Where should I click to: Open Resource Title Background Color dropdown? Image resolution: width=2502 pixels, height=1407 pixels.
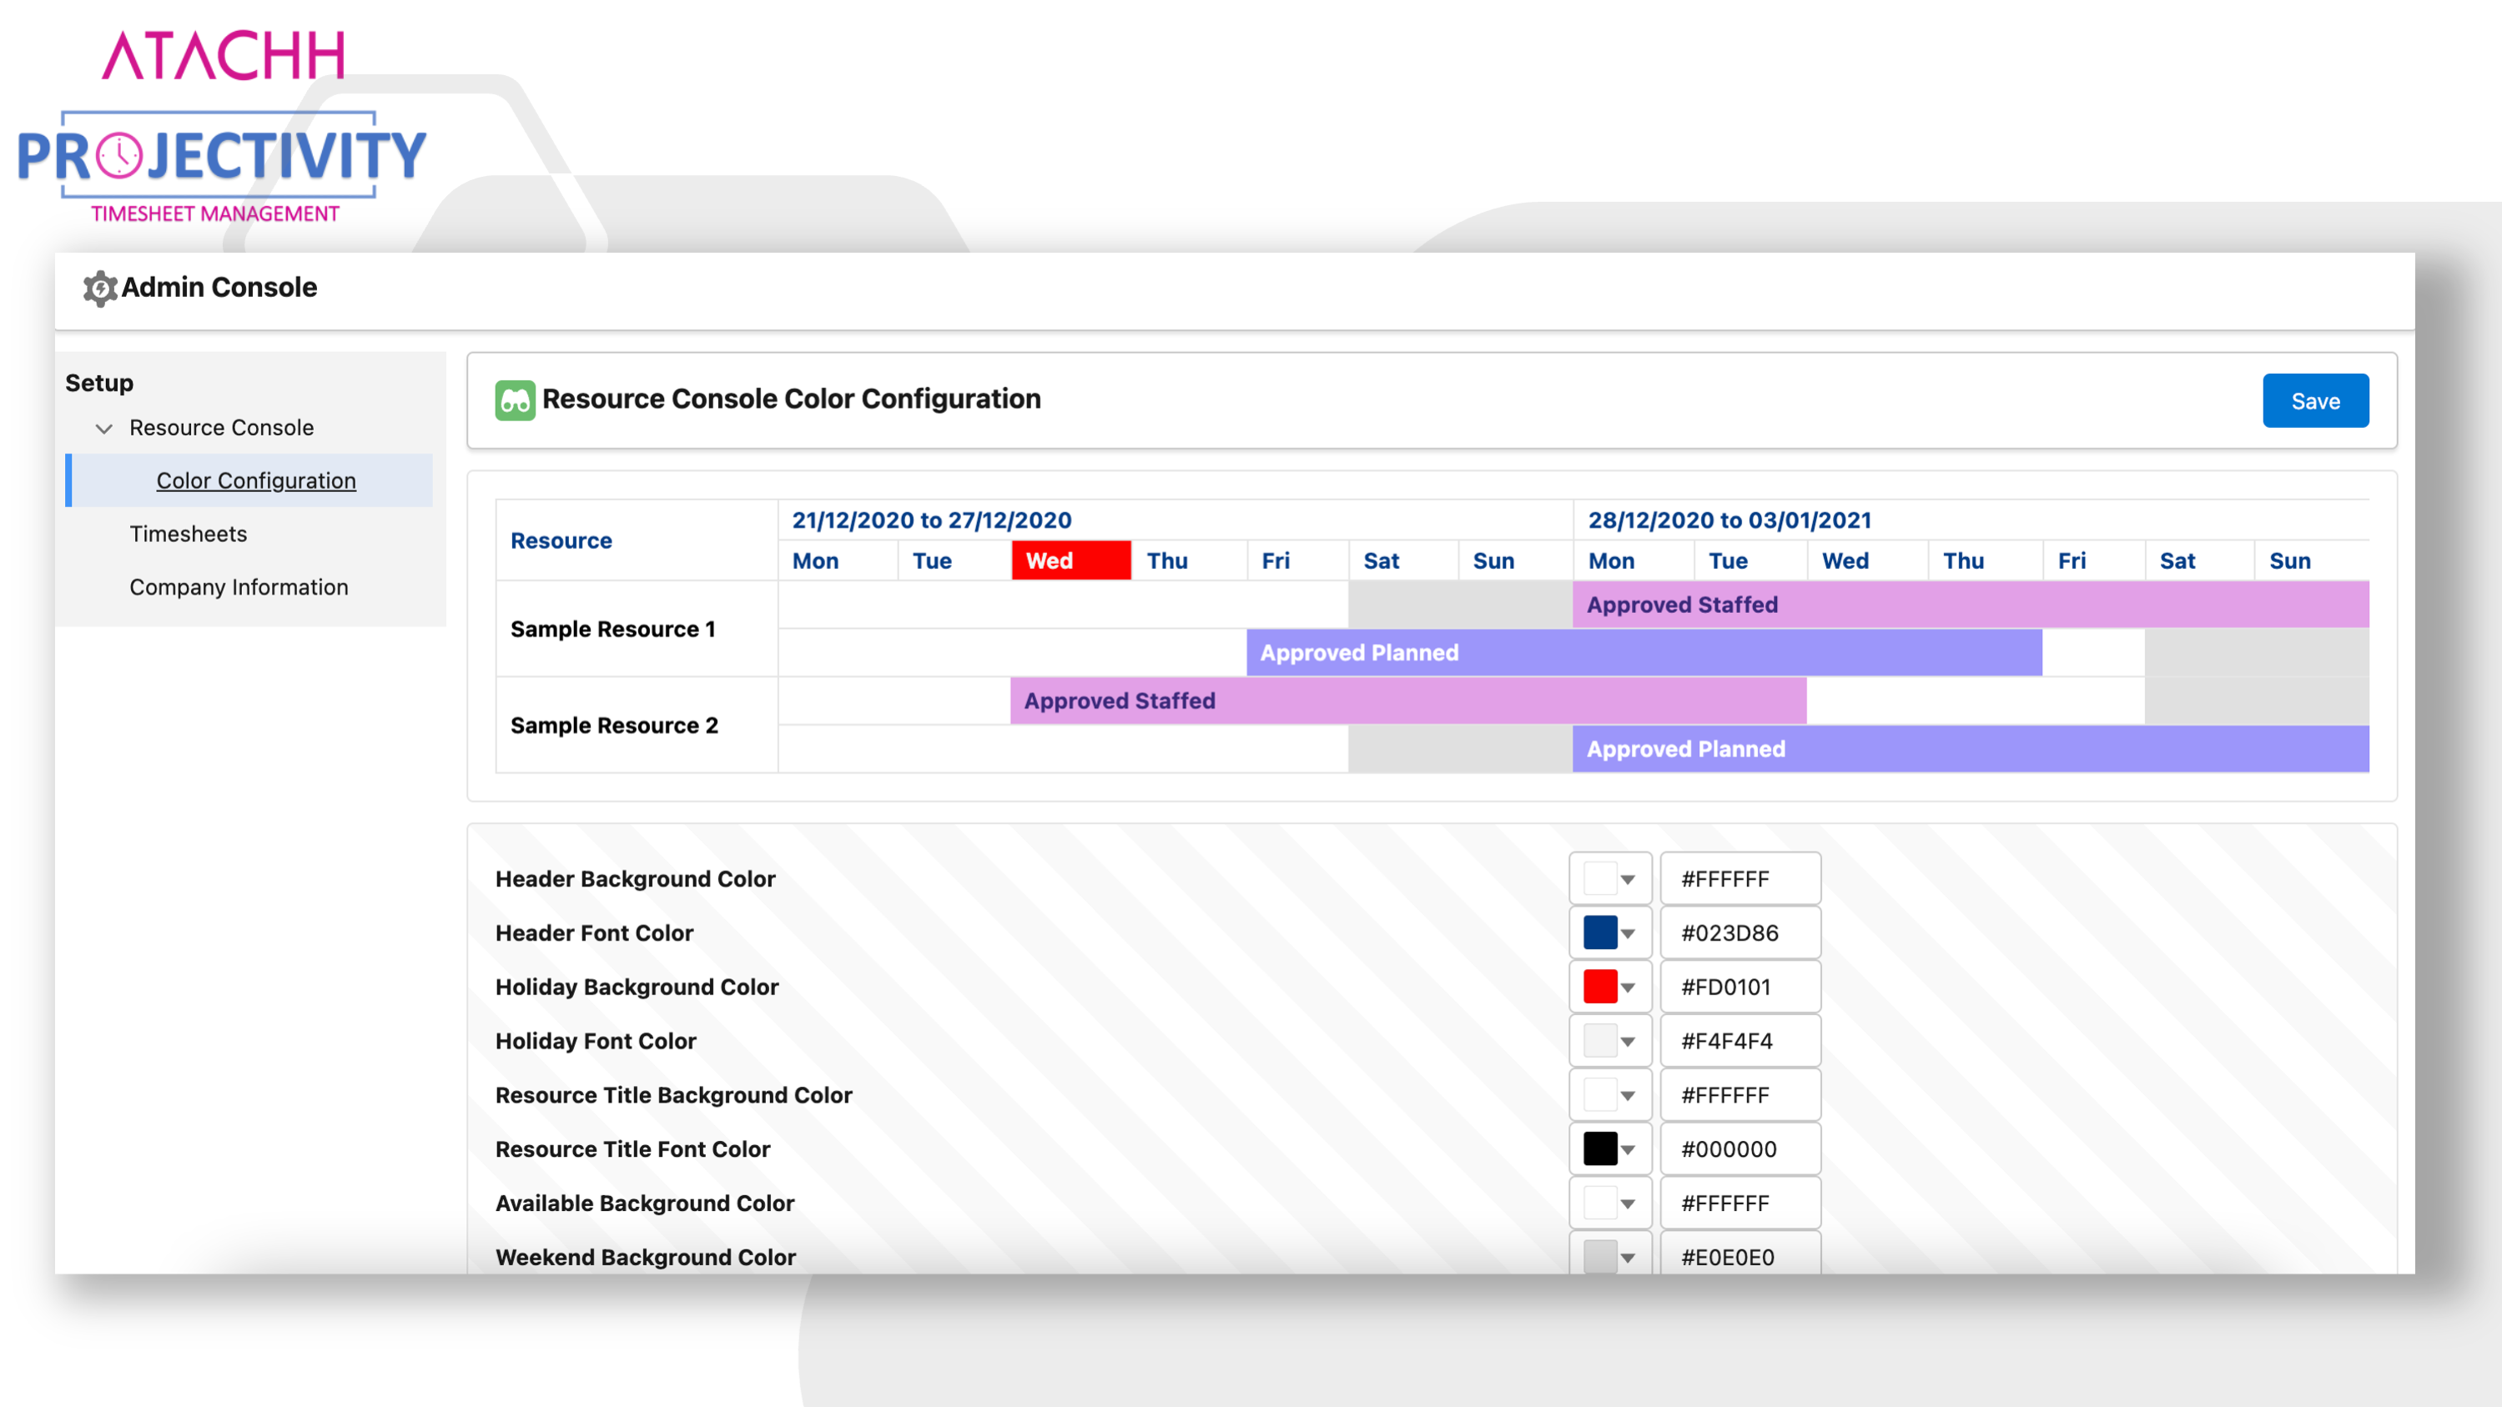[x=1609, y=1095]
